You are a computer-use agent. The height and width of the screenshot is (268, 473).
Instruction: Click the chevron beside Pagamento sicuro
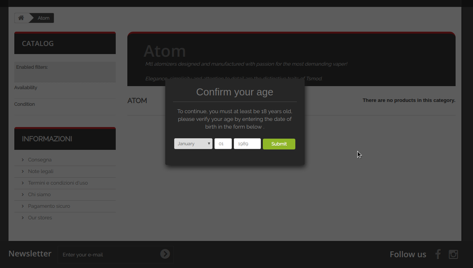23,206
